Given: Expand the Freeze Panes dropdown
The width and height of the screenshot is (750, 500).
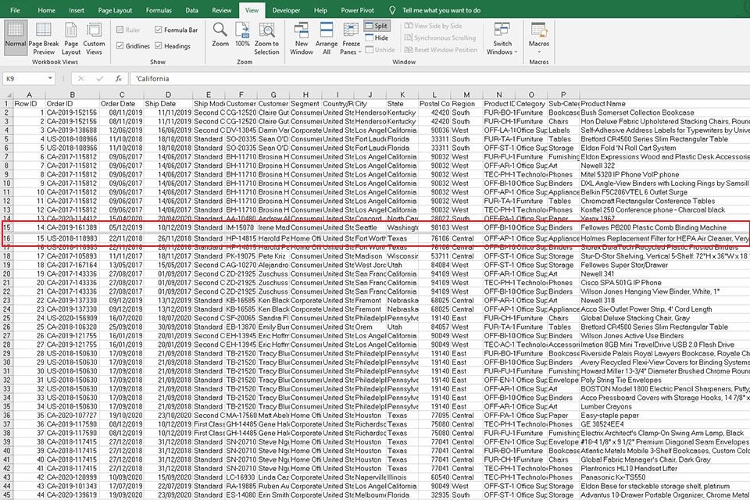Looking at the screenshot, I should pos(351,47).
